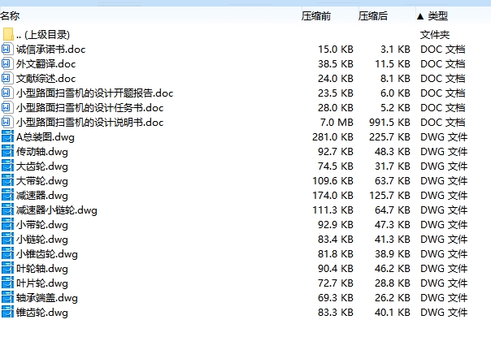The image size is (491, 337).
Task: Go up via .. (上级目录) entry
Action: tap(43, 34)
